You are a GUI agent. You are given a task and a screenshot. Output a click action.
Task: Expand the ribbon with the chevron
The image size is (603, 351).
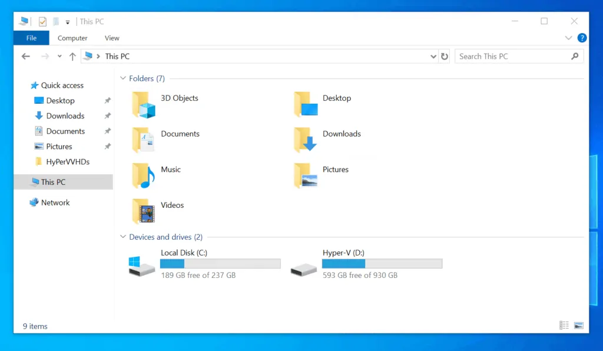[568, 38]
